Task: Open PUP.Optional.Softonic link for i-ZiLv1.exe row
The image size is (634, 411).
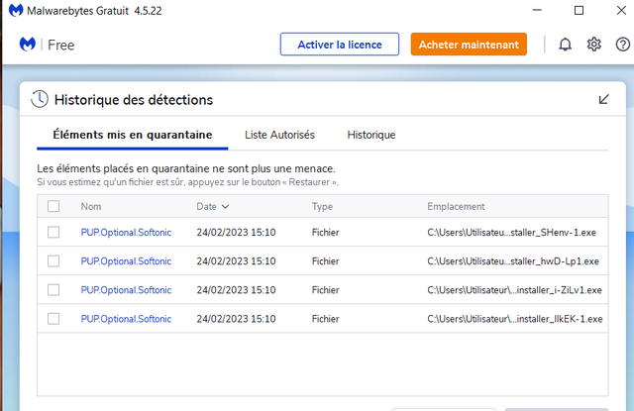Action: point(126,290)
